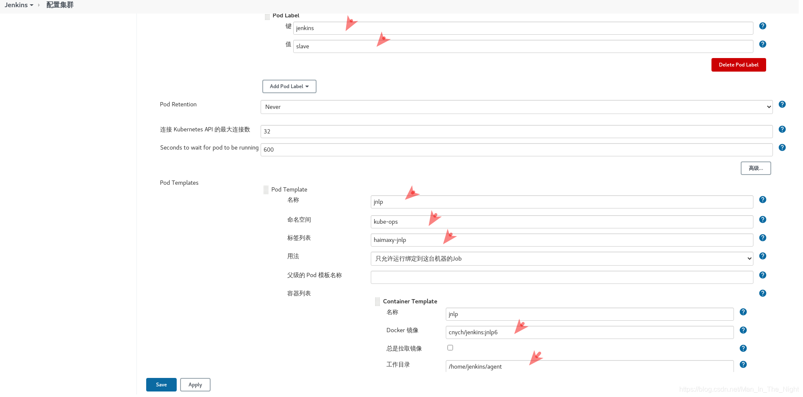Image resolution: width=803 pixels, height=397 pixels.
Task: Open help for 父级的 Pod 模板名称
Action: point(762,275)
